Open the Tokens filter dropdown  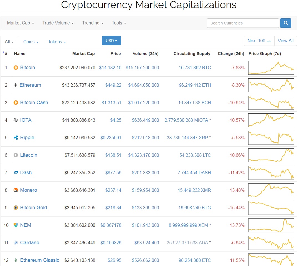57,42
